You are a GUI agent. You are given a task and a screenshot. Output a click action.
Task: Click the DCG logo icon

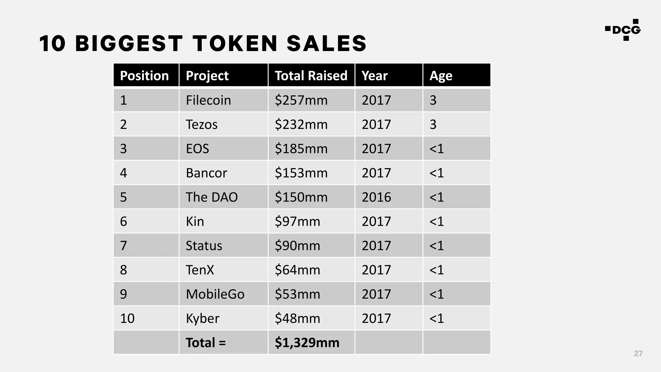click(x=623, y=30)
